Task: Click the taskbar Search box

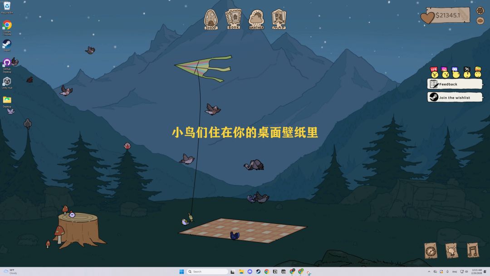Action: tap(207, 271)
